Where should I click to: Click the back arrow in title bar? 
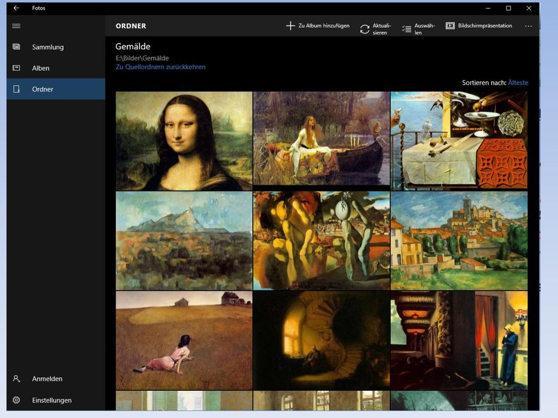coord(16,8)
